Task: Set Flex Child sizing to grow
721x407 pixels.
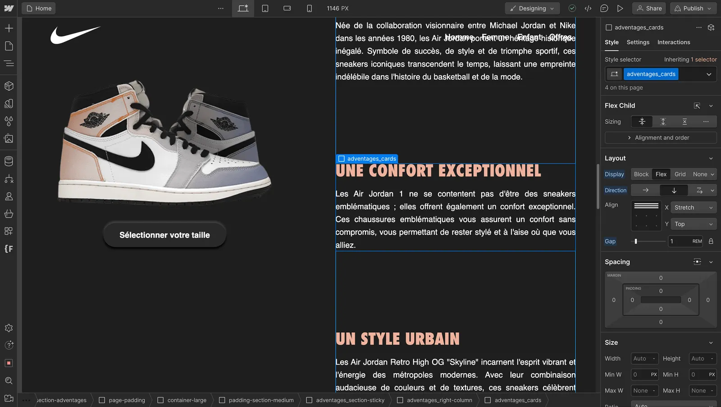Action: pos(663,122)
